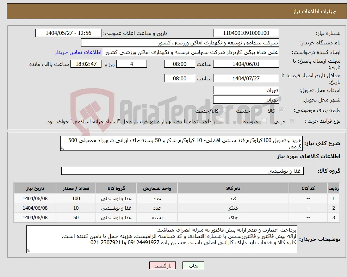Click remaining time field 18:02:47
Screen dimensions: 347x277
pos(86,64)
